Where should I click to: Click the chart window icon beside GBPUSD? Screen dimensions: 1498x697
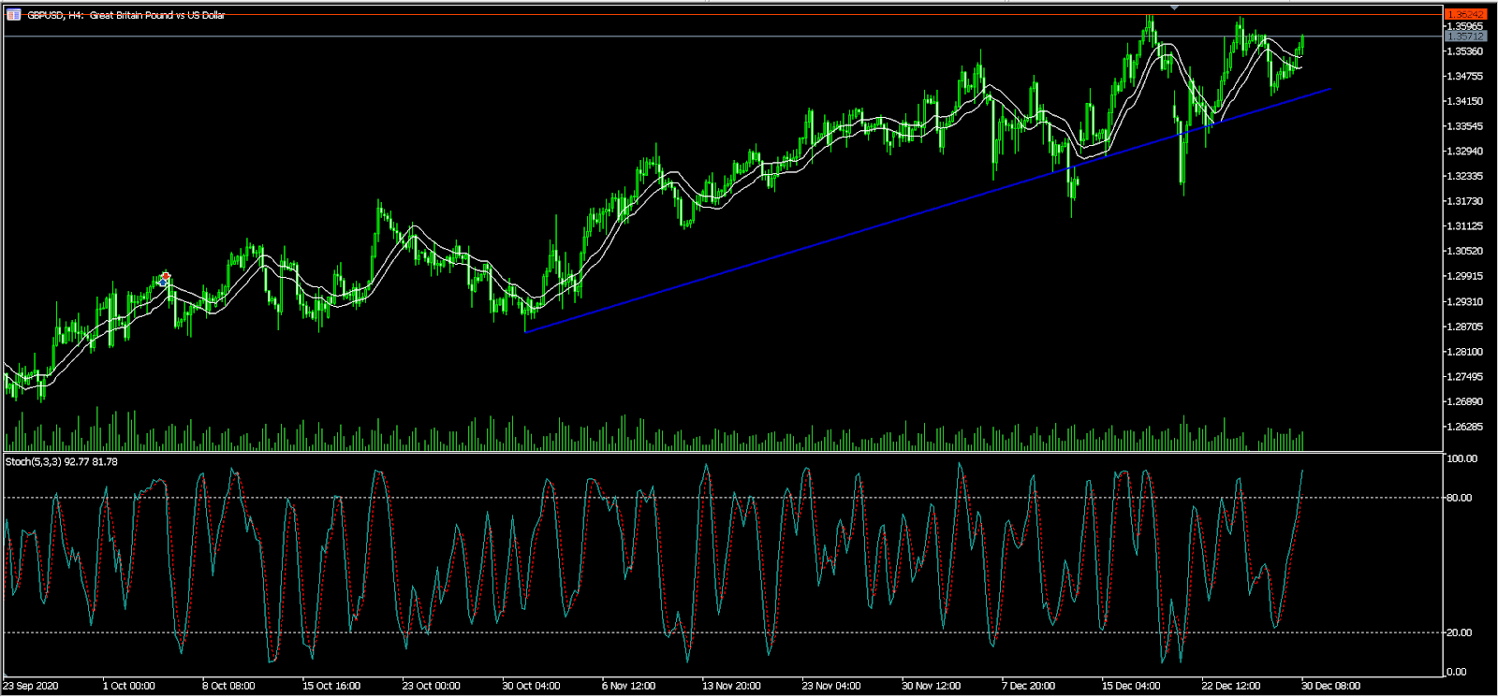pos(13,15)
